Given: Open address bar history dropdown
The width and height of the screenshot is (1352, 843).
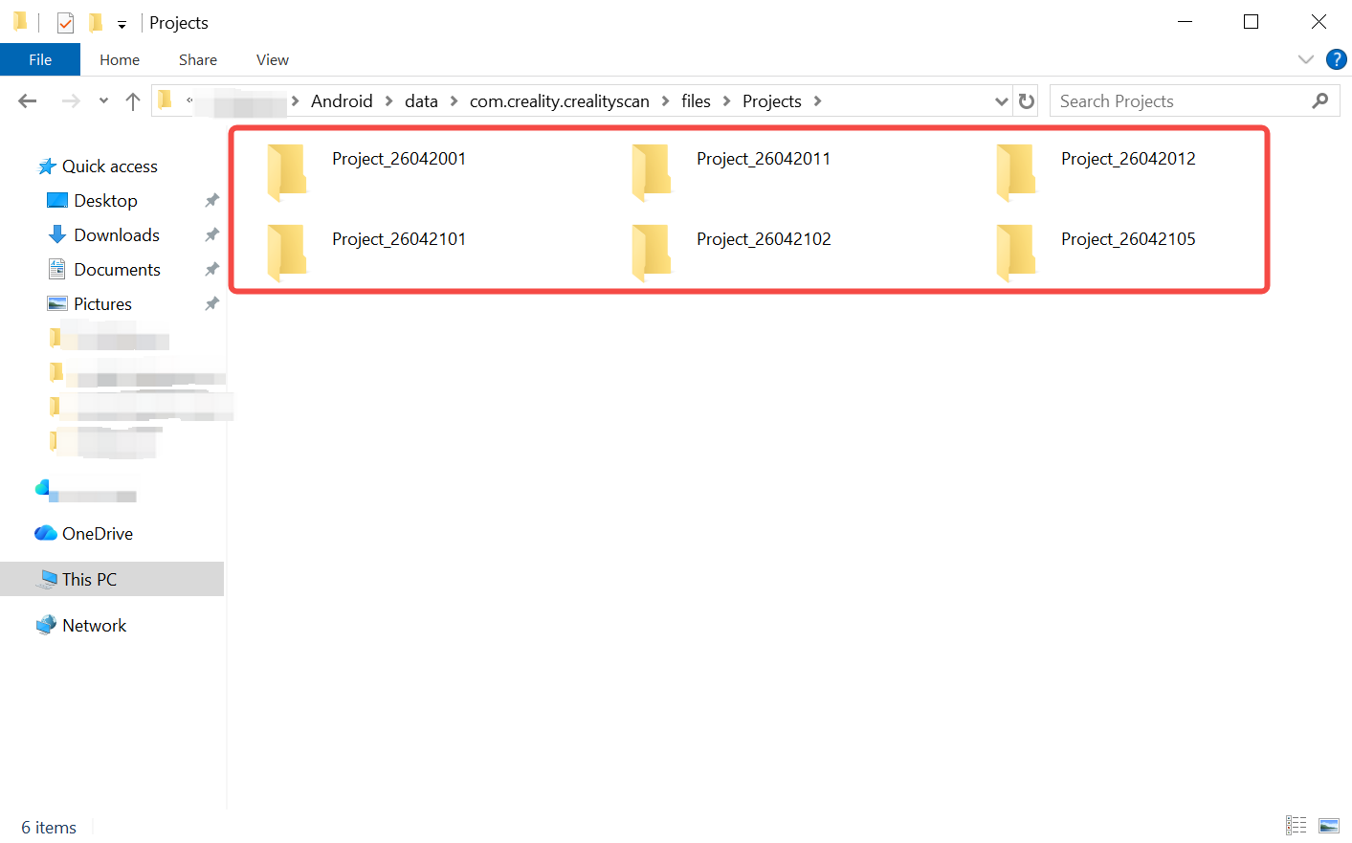Looking at the screenshot, I should (1001, 101).
